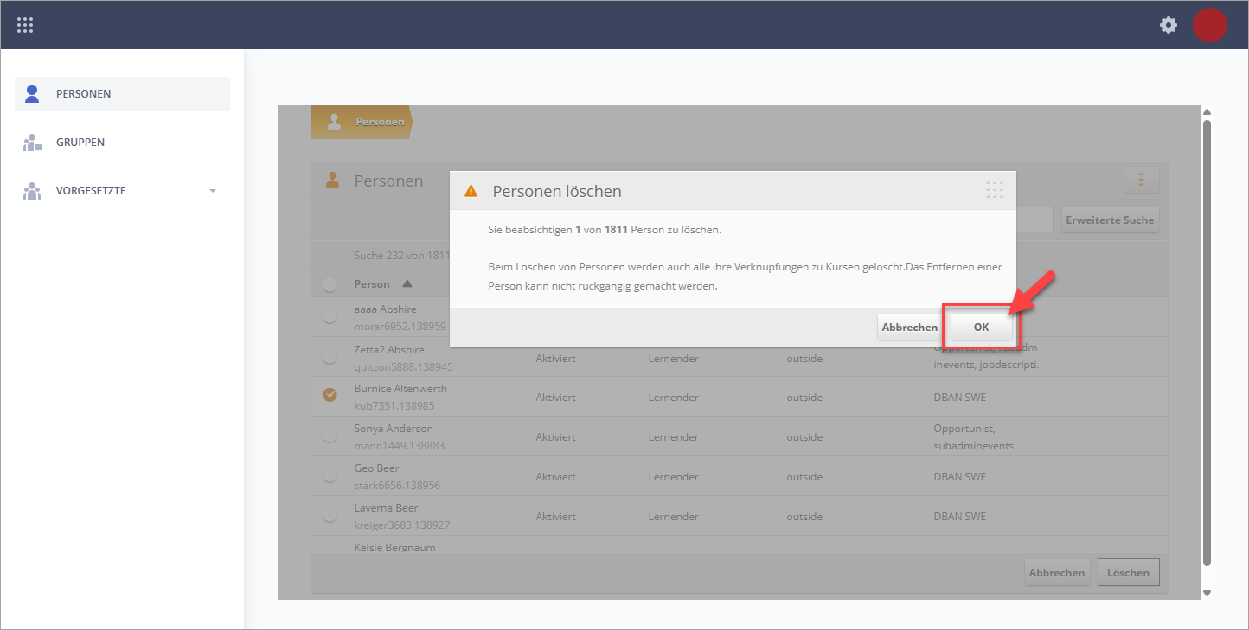Open the PERSONEN menu item
This screenshot has width=1249, height=630.
click(122, 94)
